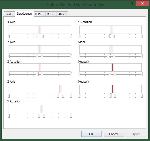This screenshot has width=150, height=141.
Task: Click the "Mouse X" label text
Action: pos(83,62)
